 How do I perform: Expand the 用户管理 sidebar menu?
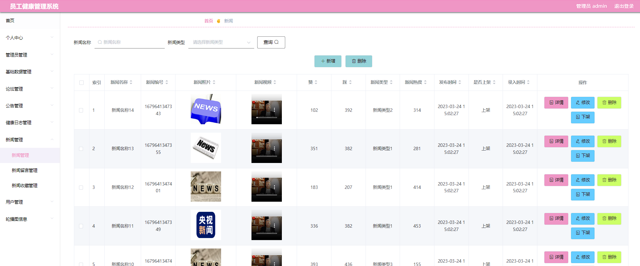(x=30, y=202)
